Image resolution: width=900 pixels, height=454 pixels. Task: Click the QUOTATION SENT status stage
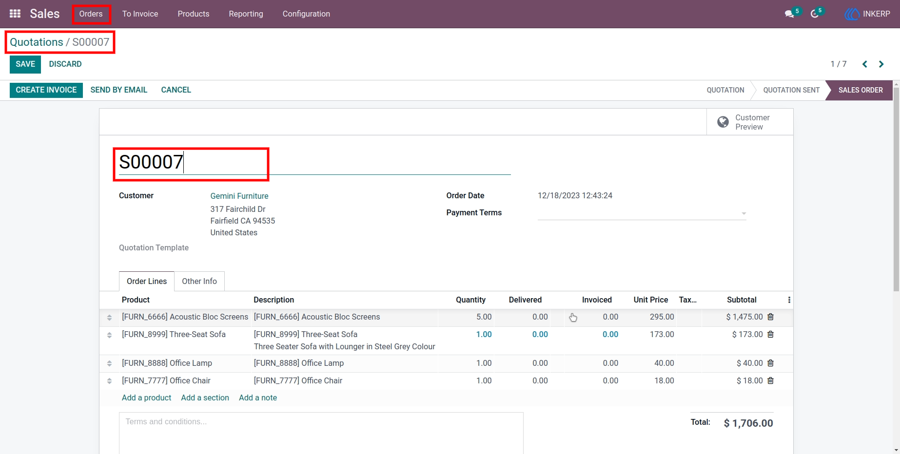click(x=791, y=90)
